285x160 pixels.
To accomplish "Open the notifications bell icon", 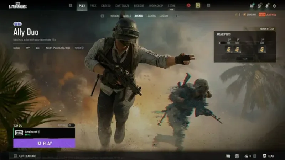I will tap(267, 6).
